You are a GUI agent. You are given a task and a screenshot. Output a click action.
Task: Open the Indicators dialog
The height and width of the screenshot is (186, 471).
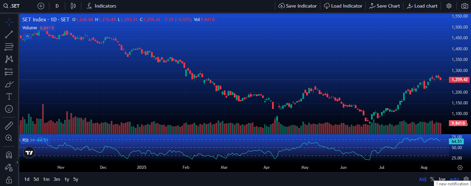click(101, 6)
